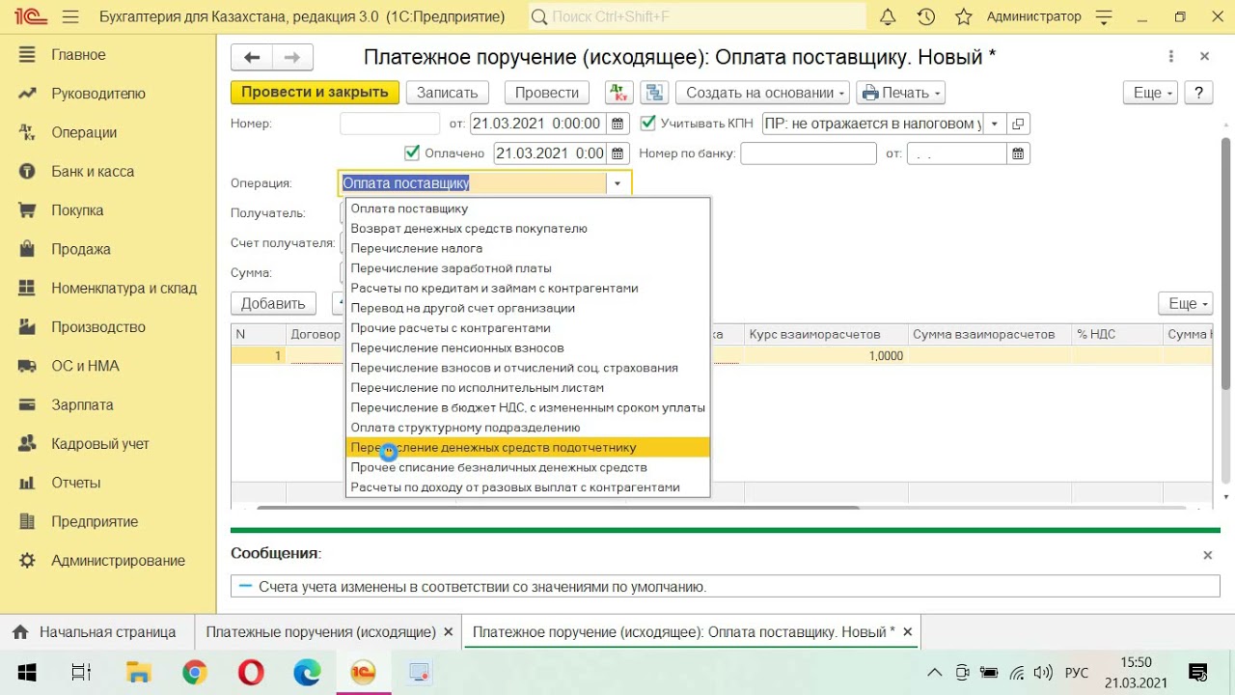Navigate forward with right arrow

pyautogui.click(x=293, y=57)
